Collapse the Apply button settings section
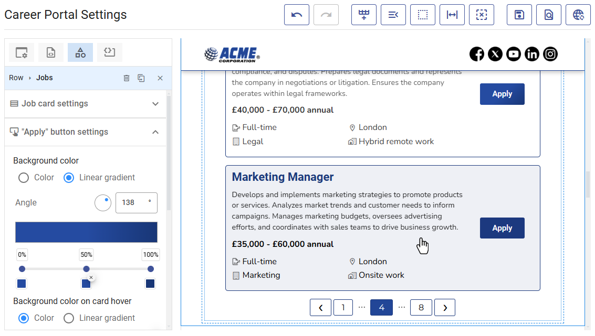 coord(155,132)
